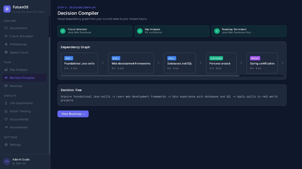Screen dimensions: 302x169
Task: Open the Assumptions page
Action: point(24,28)
